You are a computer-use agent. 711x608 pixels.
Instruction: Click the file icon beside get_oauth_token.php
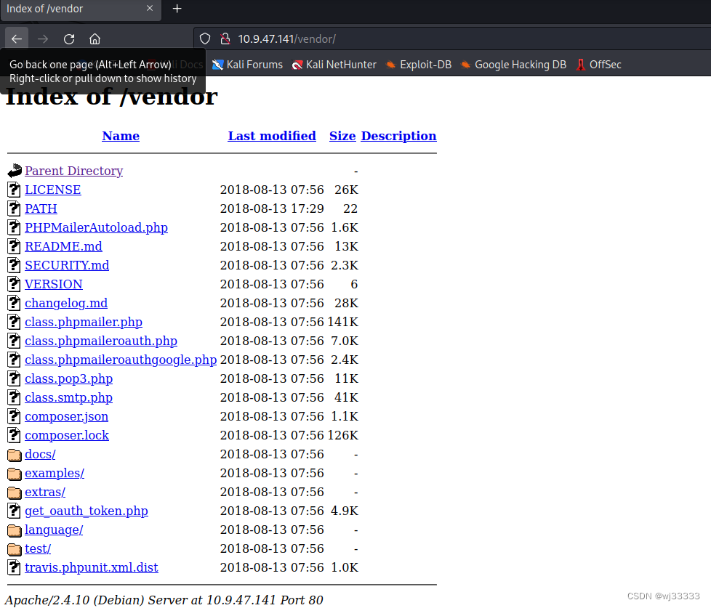click(14, 511)
